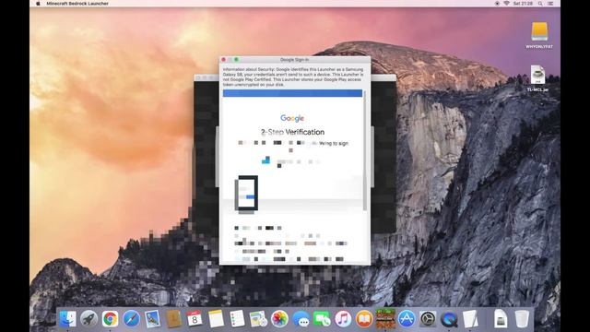Open Reminders list app in dock
Viewport: 590px width, 332px height.
tap(237, 319)
